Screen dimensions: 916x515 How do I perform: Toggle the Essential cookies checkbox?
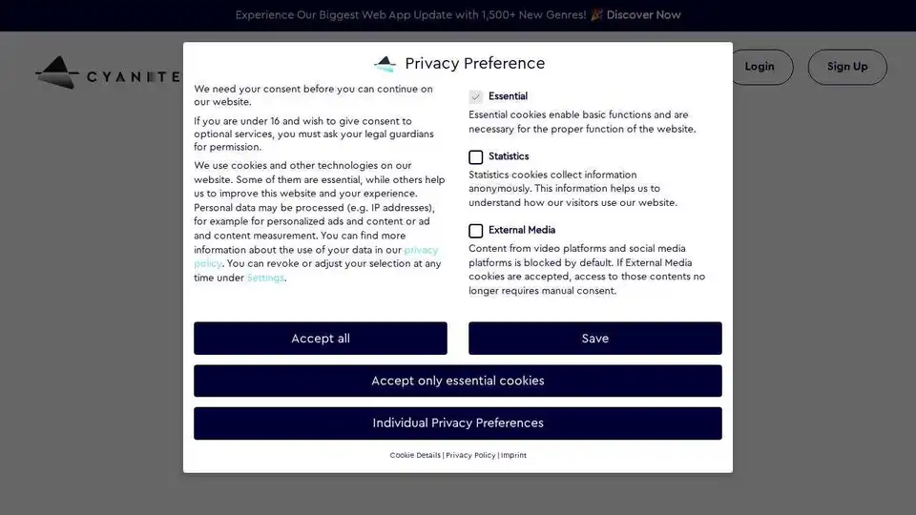[475, 96]
